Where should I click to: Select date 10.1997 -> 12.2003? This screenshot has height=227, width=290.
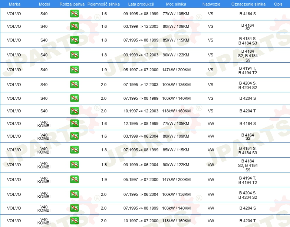(141, 111)
